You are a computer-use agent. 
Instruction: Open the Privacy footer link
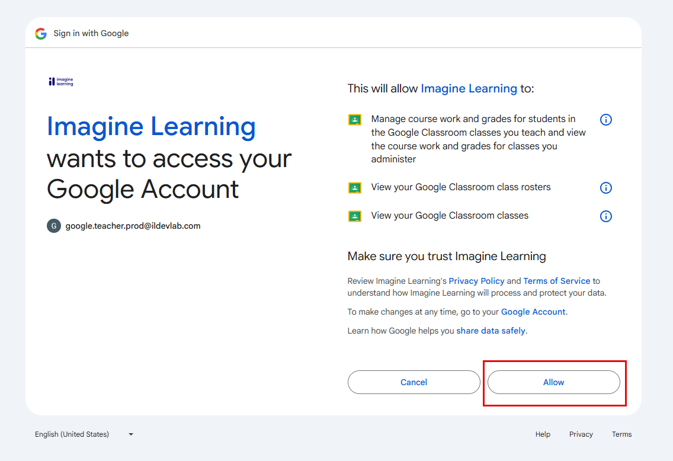(x=581, y=434)
